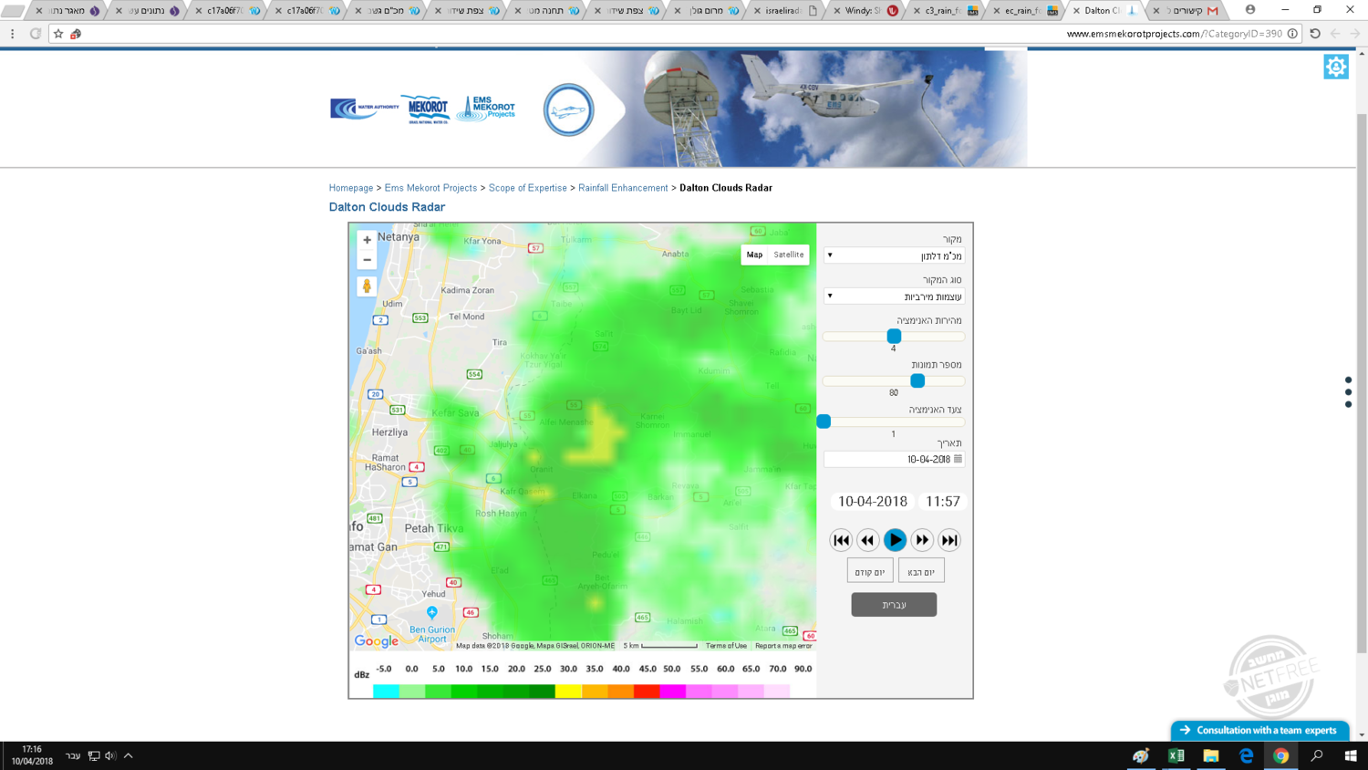Expand the radar source dropdown
This screenshot has height=770, width=1368.
894,255
